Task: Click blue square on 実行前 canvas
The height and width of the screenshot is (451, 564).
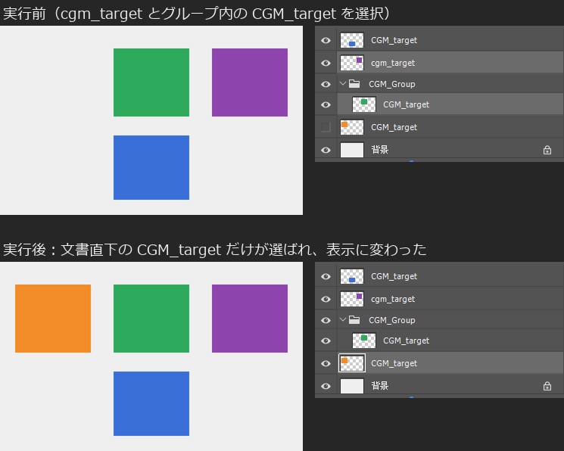Action: pos(151,167)
